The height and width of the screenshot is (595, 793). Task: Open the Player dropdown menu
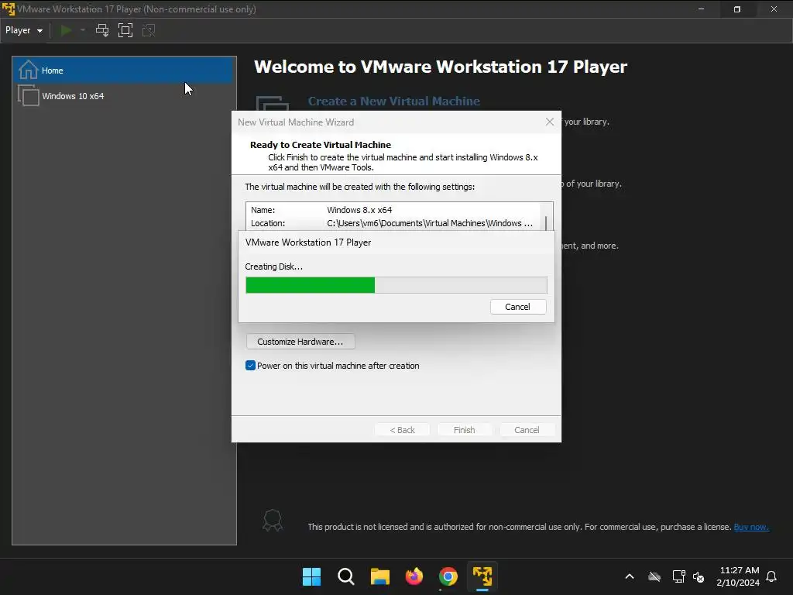(24, 30)
